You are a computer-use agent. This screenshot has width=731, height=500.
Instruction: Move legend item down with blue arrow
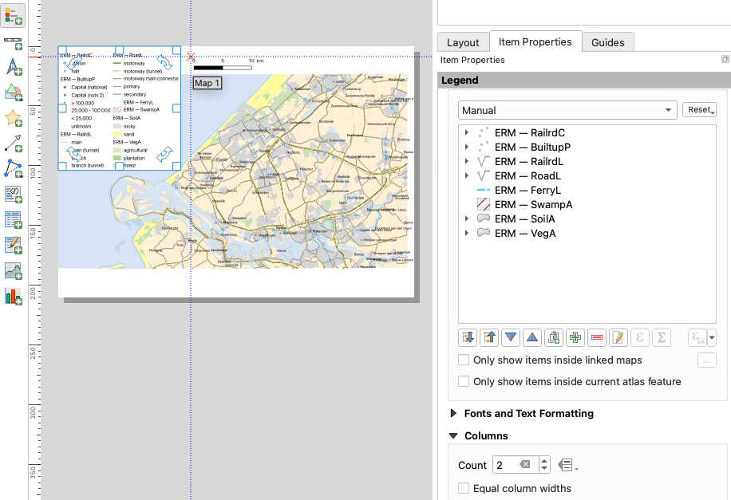[x=511, y=337]
